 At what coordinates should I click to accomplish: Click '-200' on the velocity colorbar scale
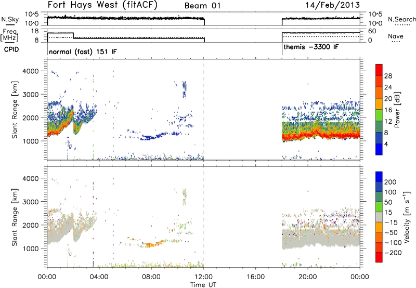[393, 253]
